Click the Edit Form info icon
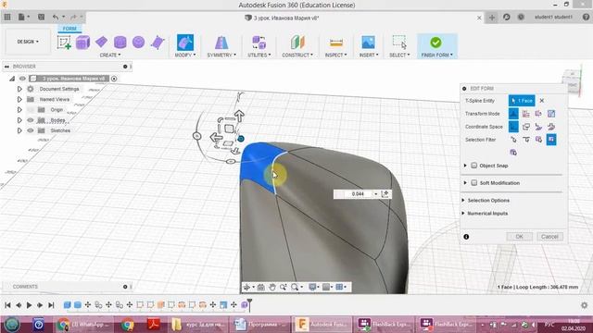This screenshot has height=333, width=593. tap(466, 237)
